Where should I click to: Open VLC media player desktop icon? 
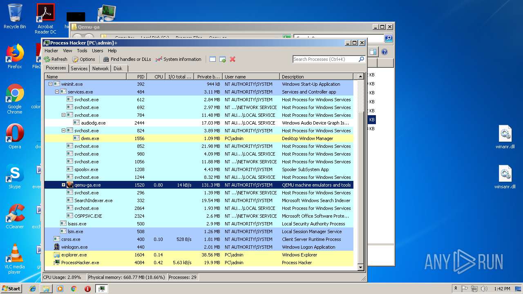tap(15, 259)
